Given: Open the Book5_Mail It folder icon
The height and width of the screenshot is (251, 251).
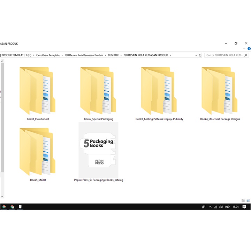Looking at the screenshot, I should pos(38,152).
